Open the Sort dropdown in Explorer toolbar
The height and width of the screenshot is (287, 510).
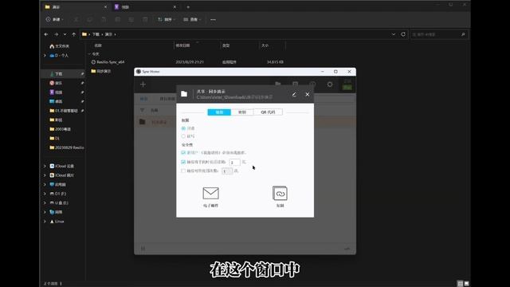point(167,19)
